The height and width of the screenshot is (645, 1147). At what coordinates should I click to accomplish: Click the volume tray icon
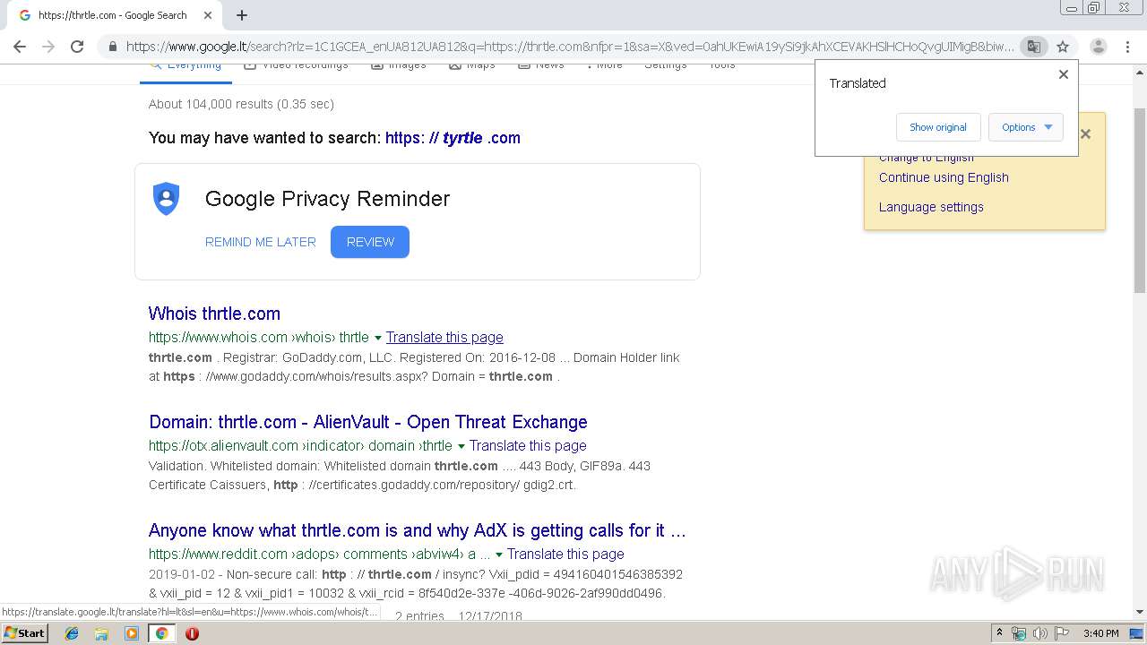pos(1039,633)
